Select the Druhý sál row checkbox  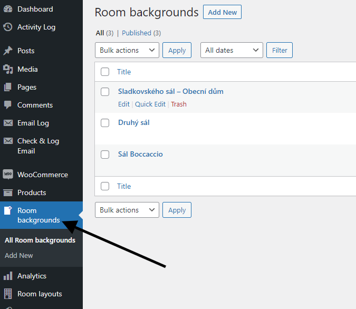[105, 123]
